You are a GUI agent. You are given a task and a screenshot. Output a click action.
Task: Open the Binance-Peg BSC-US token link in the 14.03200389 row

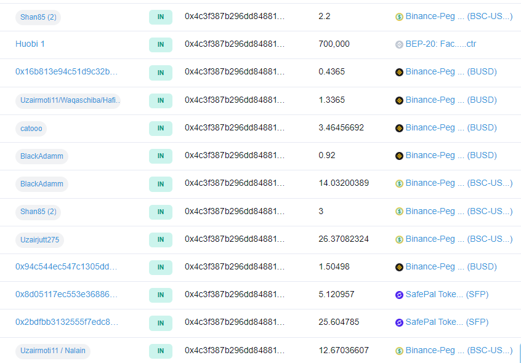point(459,183)
